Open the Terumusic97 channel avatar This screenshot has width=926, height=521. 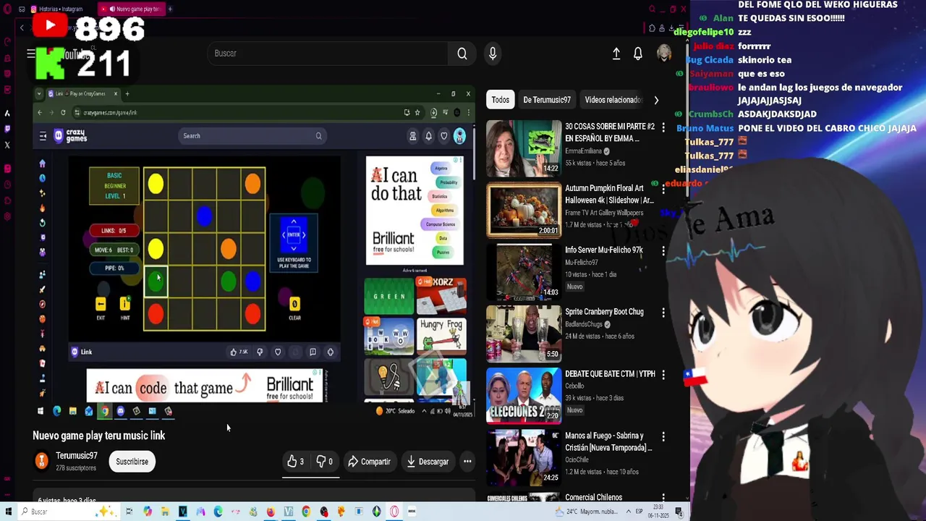(x=42, y=461)
